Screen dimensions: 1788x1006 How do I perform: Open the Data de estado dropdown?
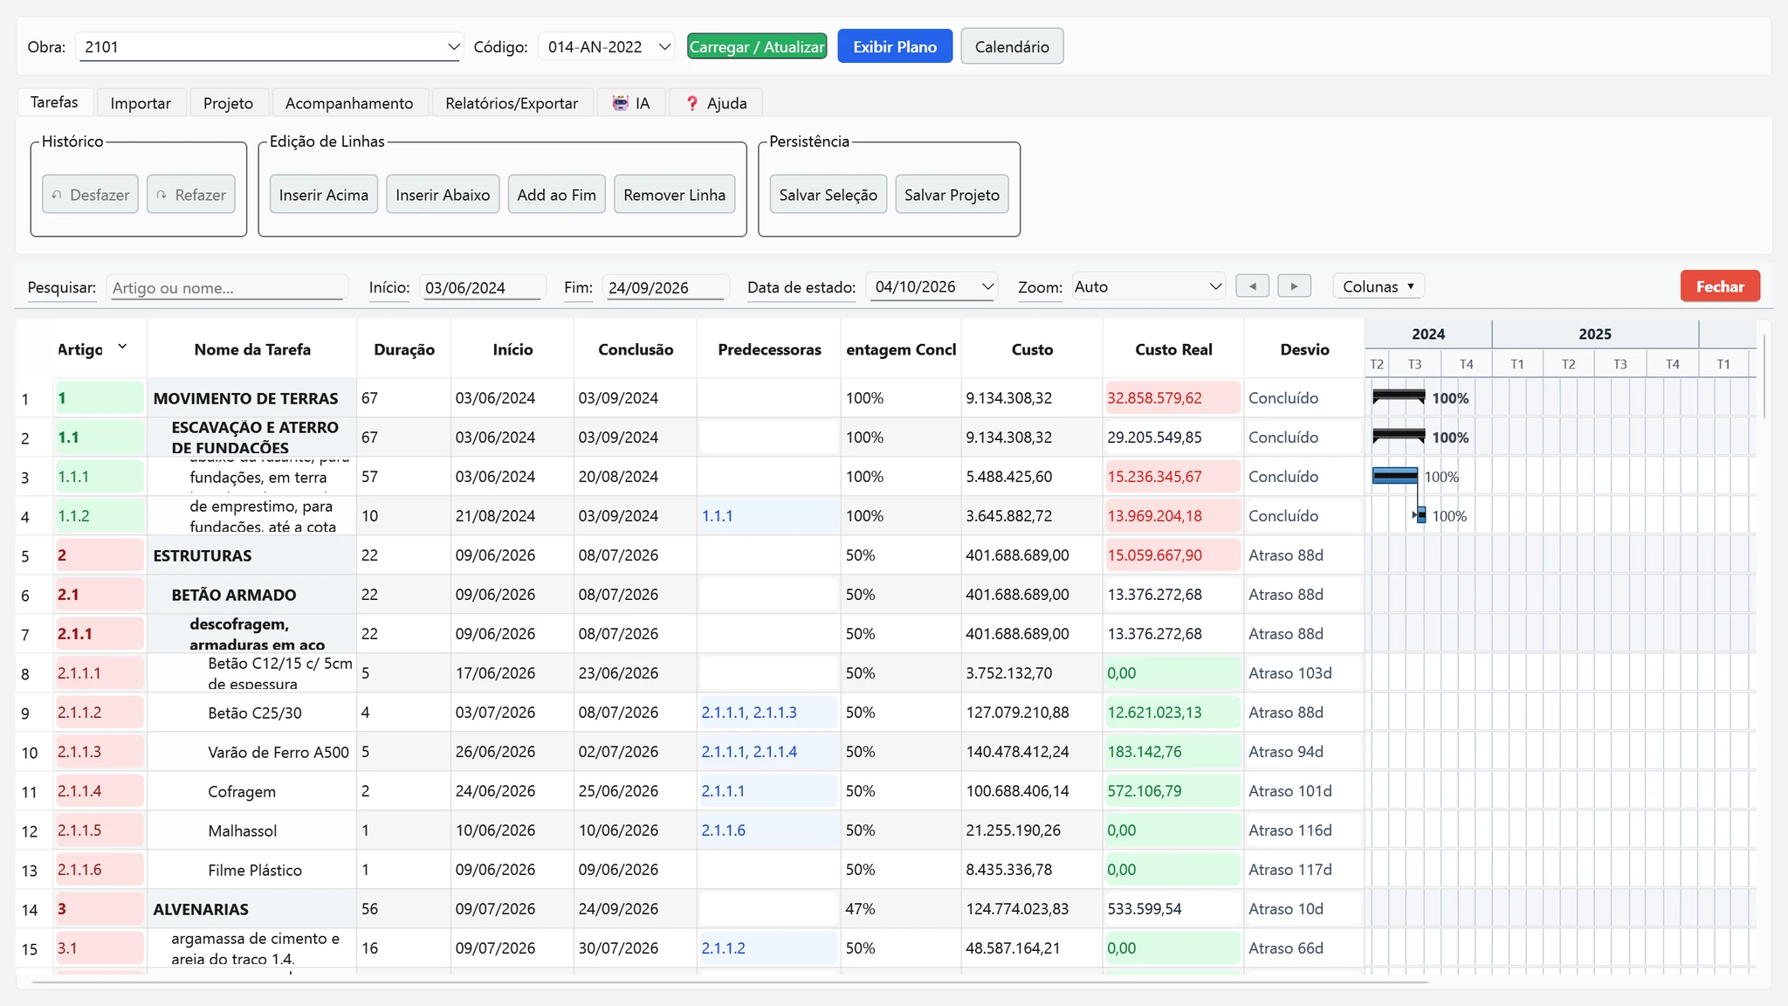(x=932, y=286)
